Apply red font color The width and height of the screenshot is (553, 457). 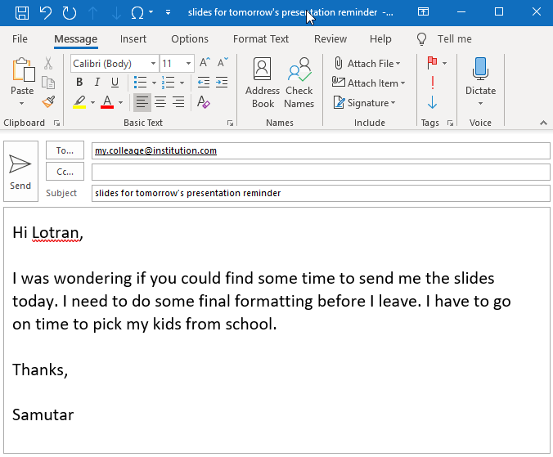(107, 102)
